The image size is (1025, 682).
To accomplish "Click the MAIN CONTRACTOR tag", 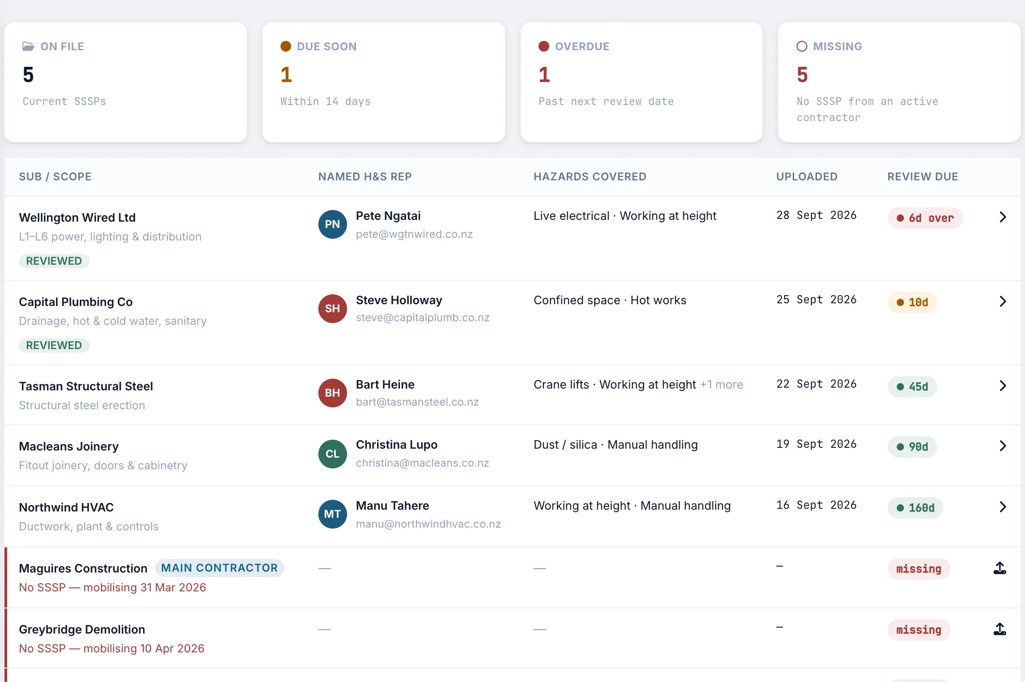I will click(x=219, y=568).
